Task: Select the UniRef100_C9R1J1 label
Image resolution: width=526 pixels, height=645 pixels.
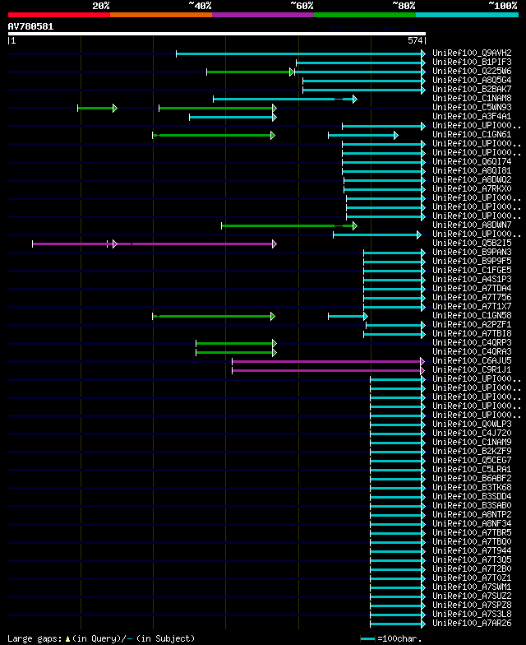Action: coord(472,369)
